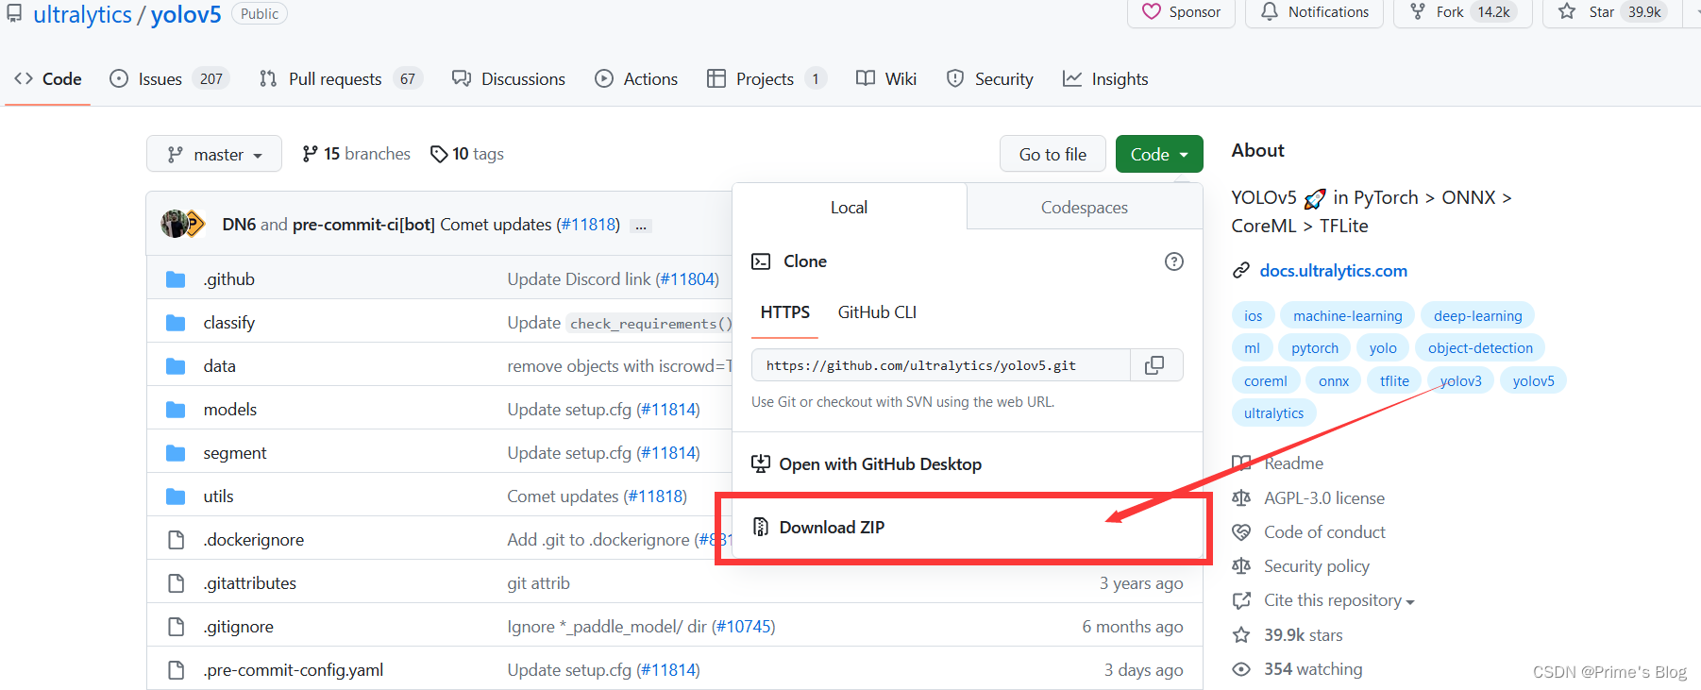
Task: Click the object-detection topic tag
Action: [x=1480, y=348]
